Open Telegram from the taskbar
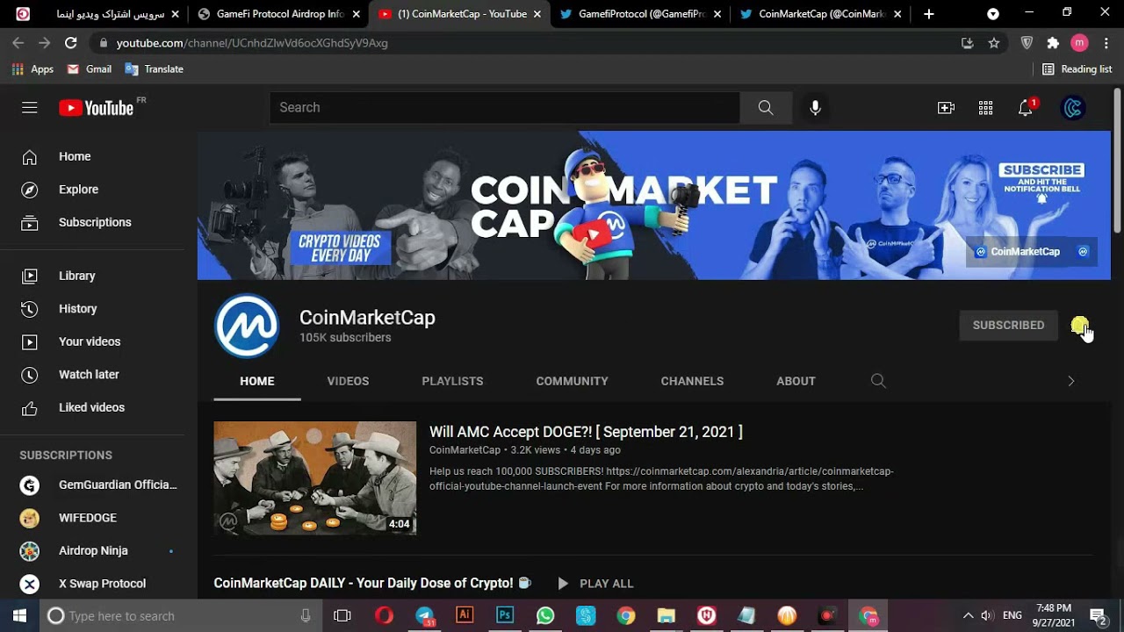The width and height of the screenshot is (1124, 632). (425, 615)
